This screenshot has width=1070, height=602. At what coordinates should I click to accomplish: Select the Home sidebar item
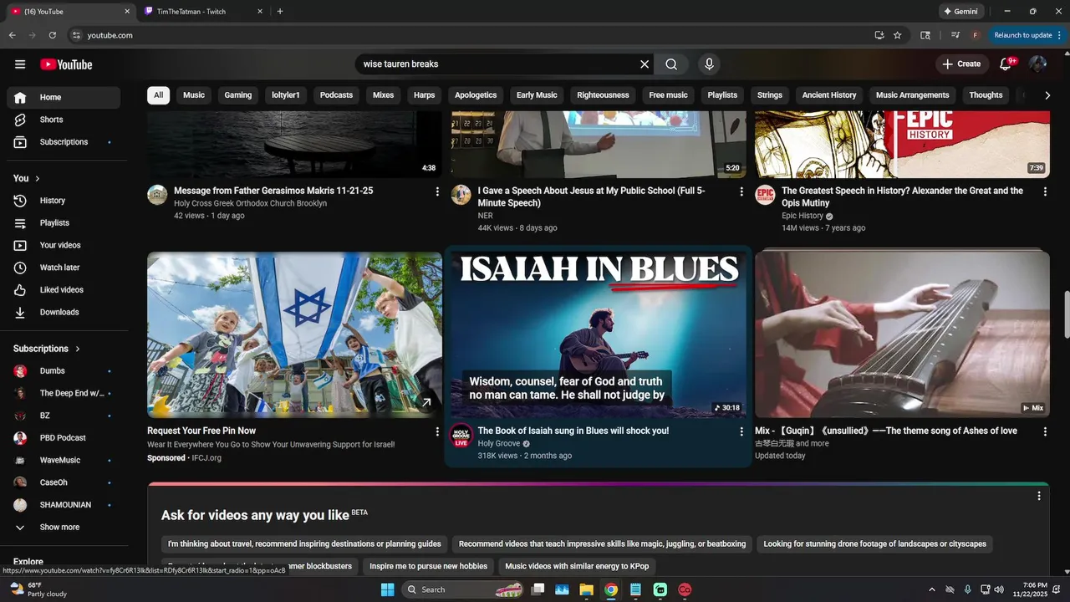[64, 97]
